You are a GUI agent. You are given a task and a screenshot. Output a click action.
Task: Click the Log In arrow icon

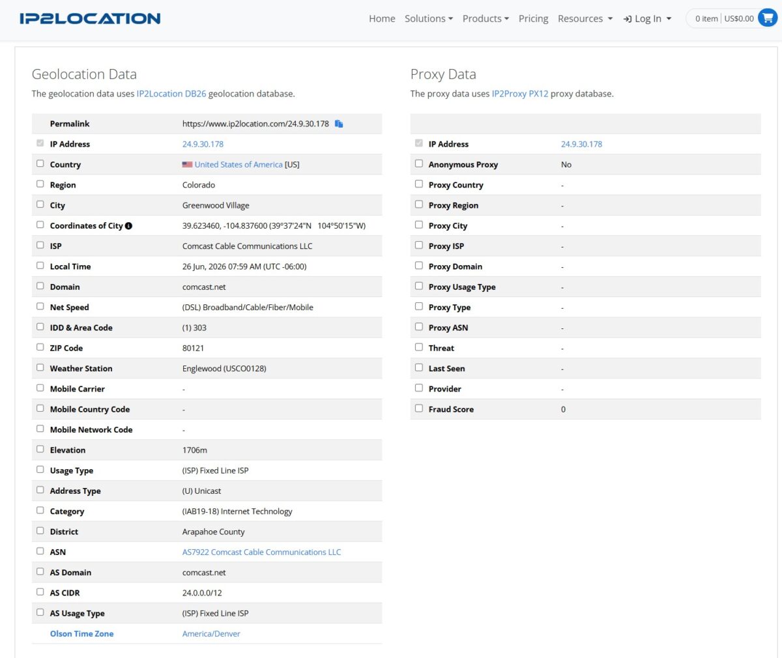[x=628, y=19]
